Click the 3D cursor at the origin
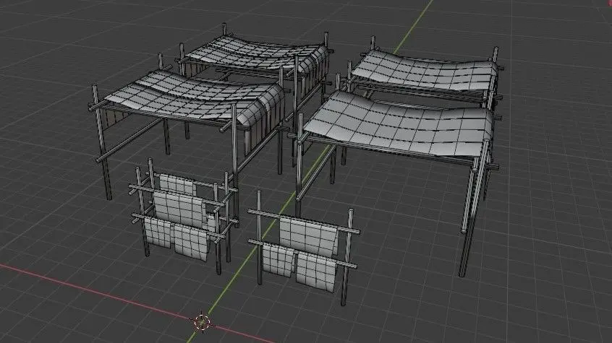The height and width of the screenshot is (343, 612). pos(202,322)
